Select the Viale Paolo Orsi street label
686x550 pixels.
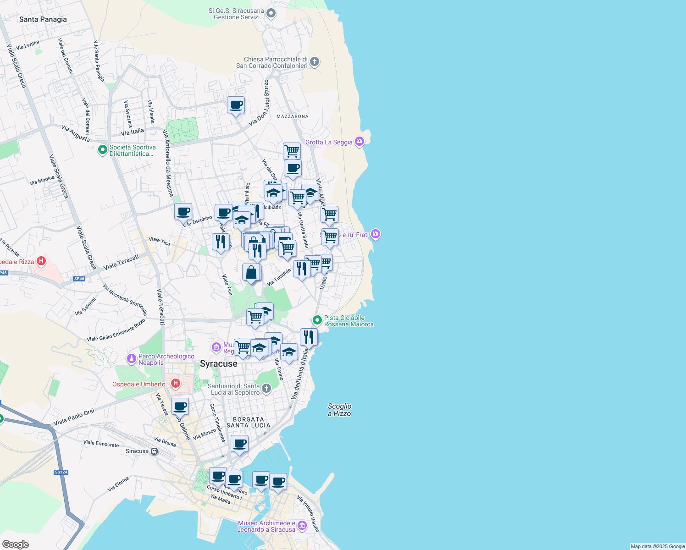point(74,417)
